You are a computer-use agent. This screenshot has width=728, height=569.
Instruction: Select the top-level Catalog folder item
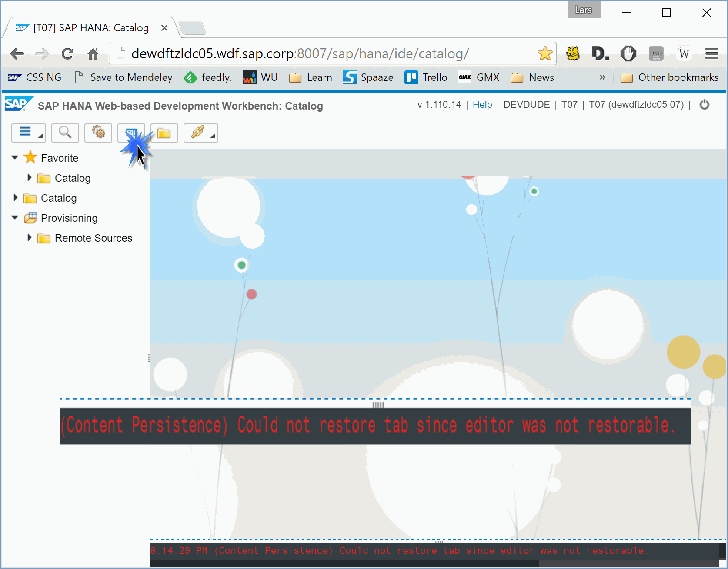click(x=59, y=198)
